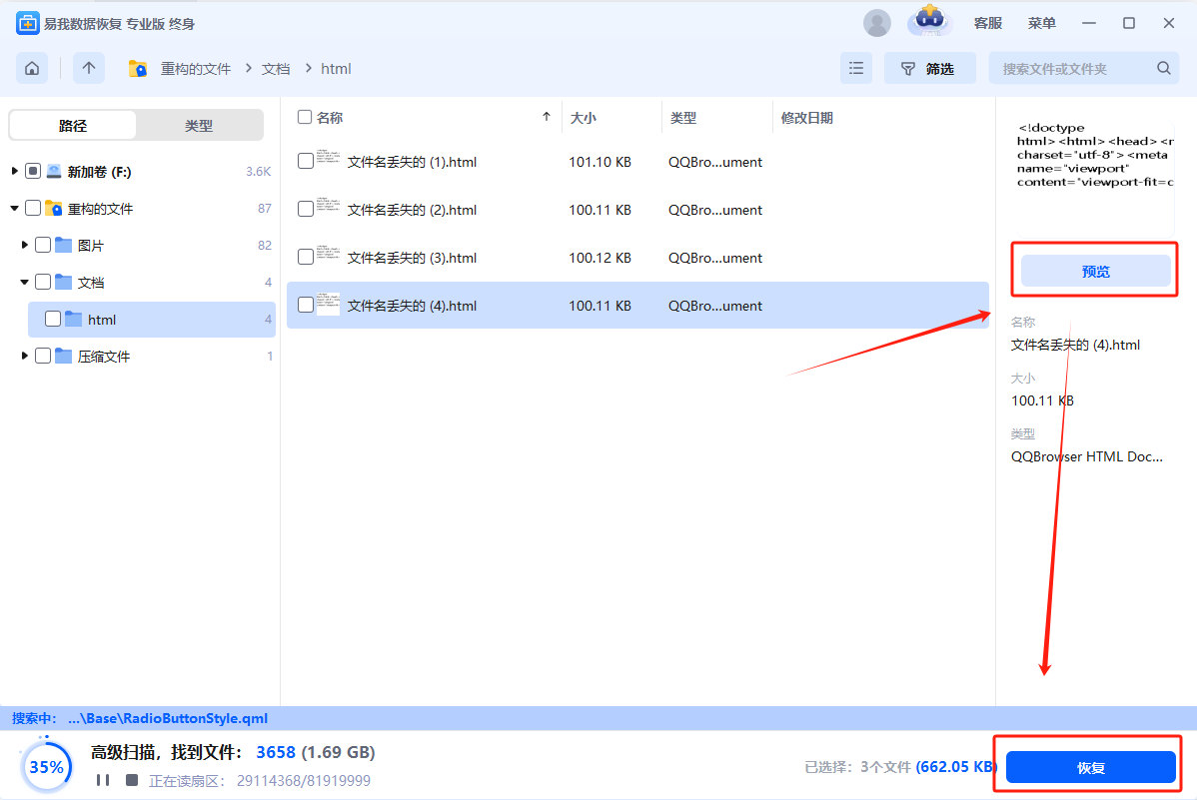Click found files count 3658
This screenshot has height=800, width=1197.
pos(276,752)
